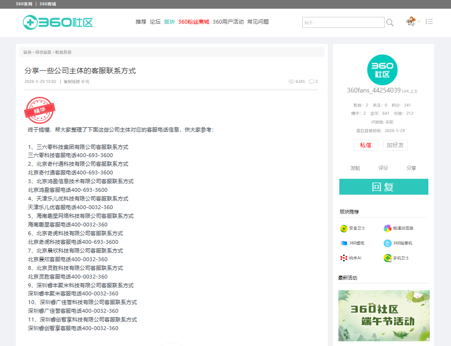Open 安全卫士 board icon
This screenshot has width=451, height=346.
tap(344, 228)
